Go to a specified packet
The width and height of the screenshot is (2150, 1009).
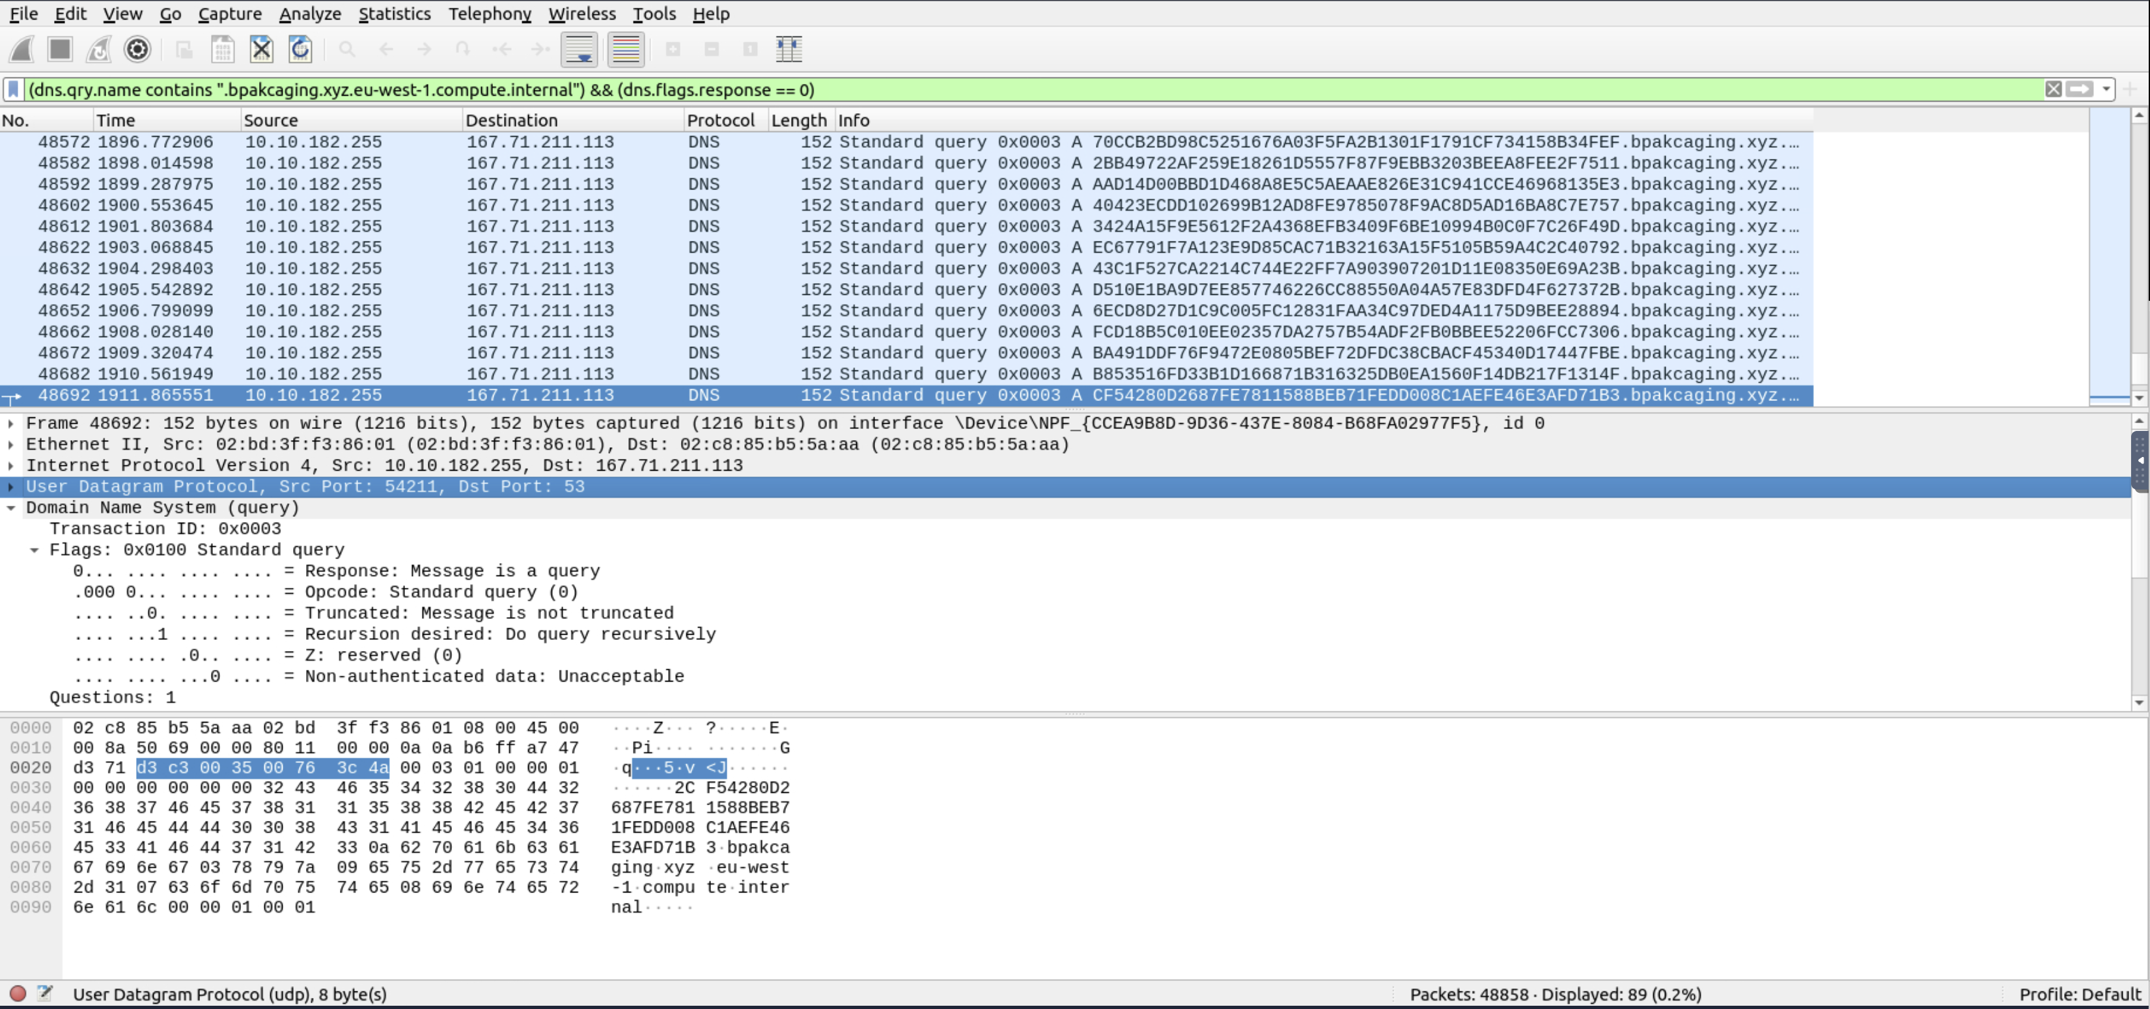pyautogui.click(x=462, y=49)
